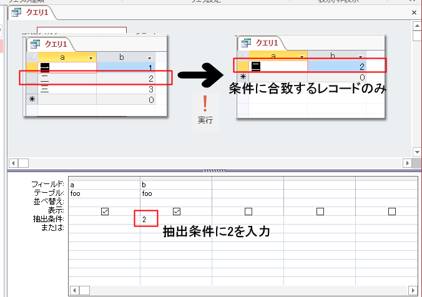The width and height of the screenshot is (422, 297).
Task: Click the または cell under field b
Action: tap(176, 228)
